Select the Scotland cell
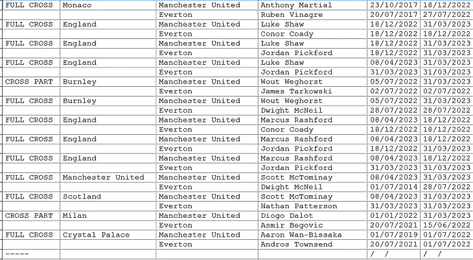The height and width of the screenshot is (260, 473). point(82,196)
